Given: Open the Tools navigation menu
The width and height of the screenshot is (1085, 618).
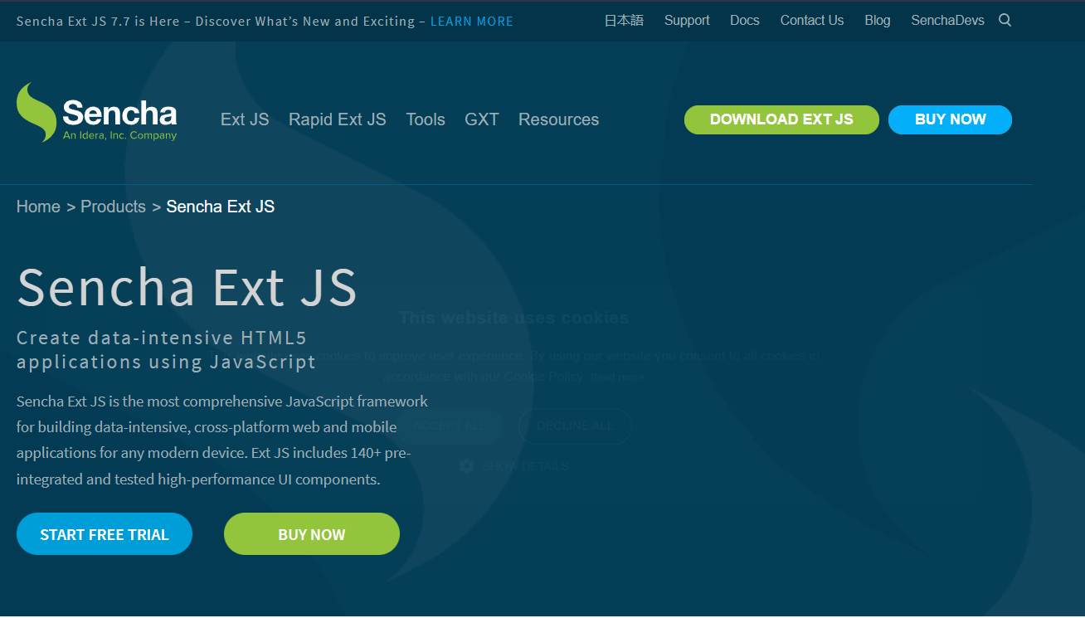Looking at the screenshot, I should (x=426, y=119).
